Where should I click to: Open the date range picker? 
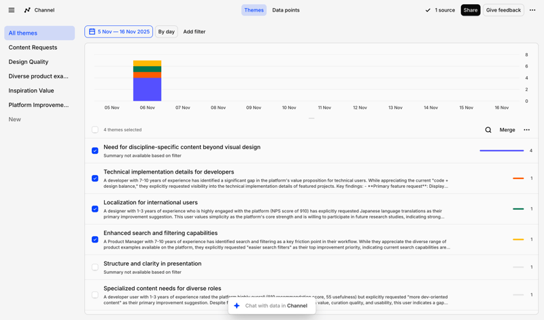pyautogui.click(x=119, y=32)
